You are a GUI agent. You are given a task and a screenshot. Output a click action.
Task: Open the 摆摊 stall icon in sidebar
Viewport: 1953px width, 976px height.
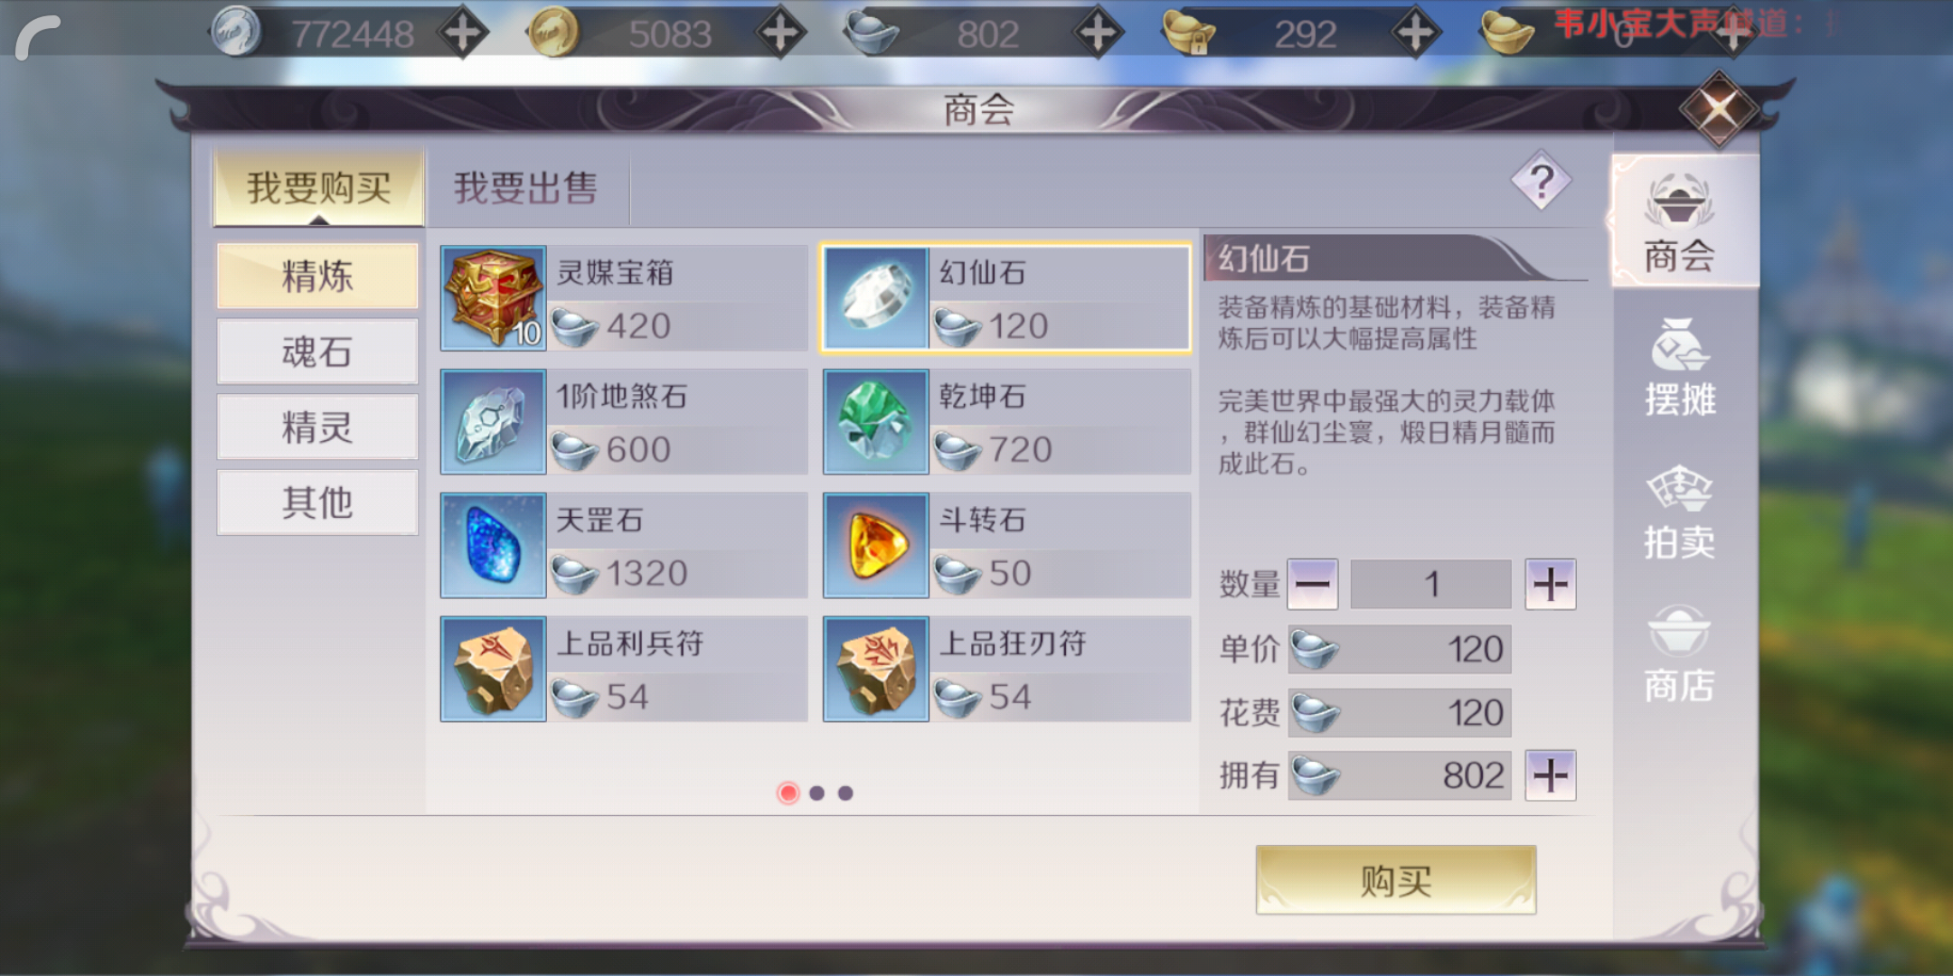[1680, 366]
